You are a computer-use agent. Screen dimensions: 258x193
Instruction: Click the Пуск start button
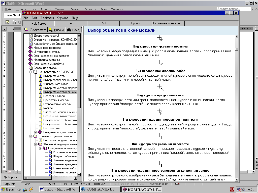click(8, 189)
